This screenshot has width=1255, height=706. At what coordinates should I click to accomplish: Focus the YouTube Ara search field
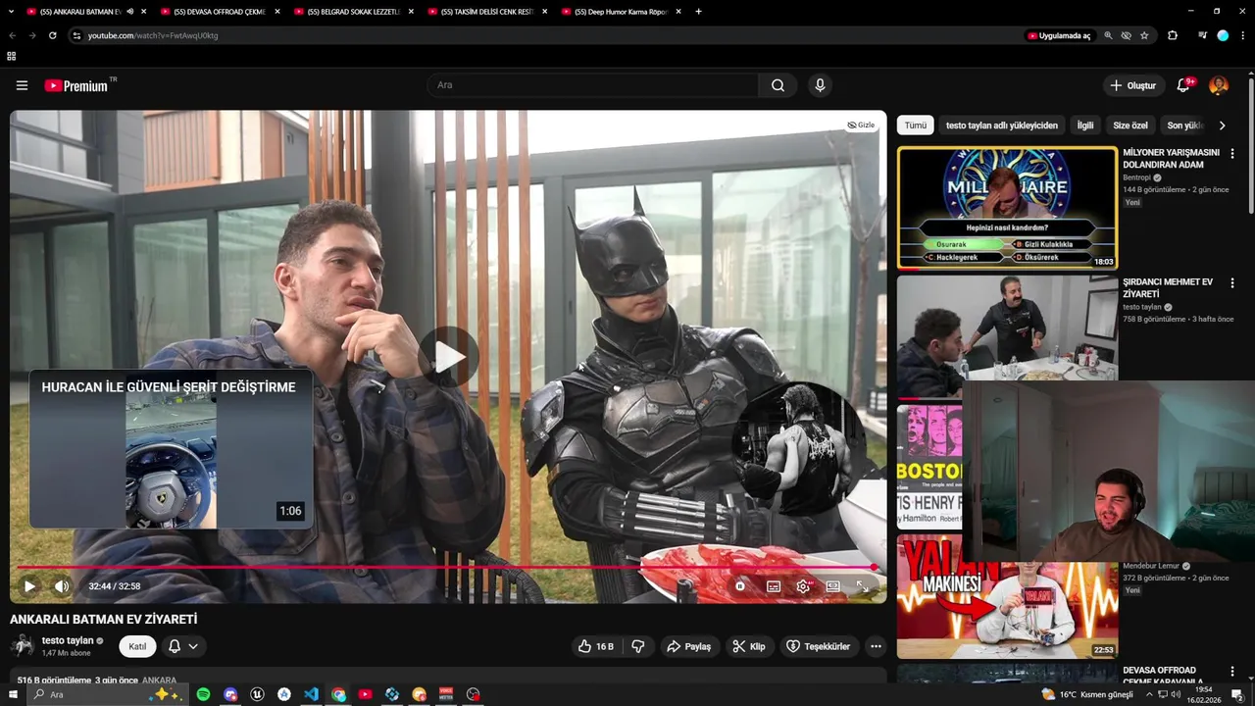pos(592,85)
